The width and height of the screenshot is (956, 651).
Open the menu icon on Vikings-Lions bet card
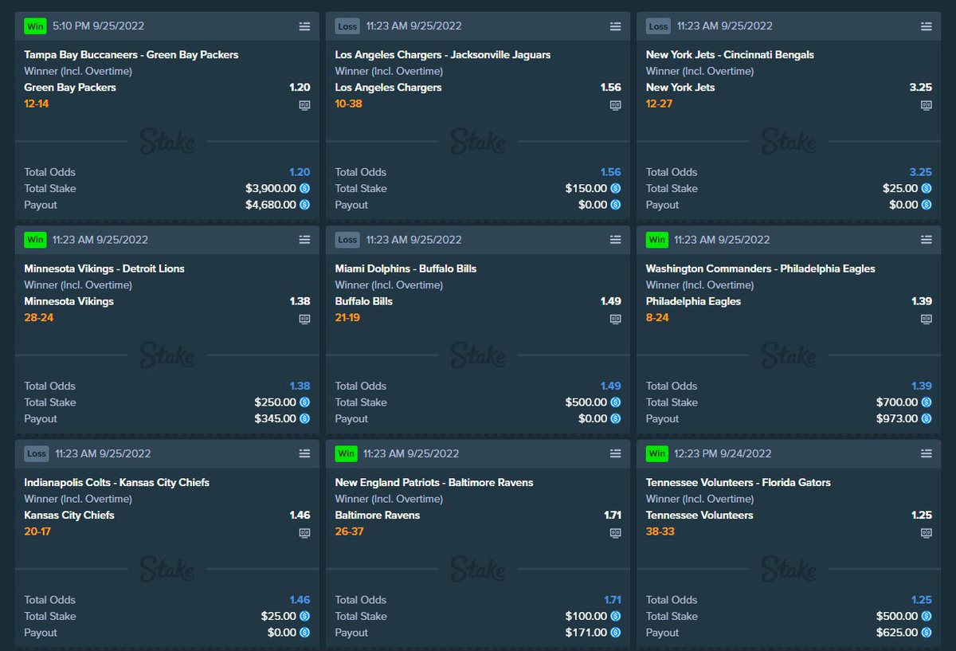coord(304,240)
